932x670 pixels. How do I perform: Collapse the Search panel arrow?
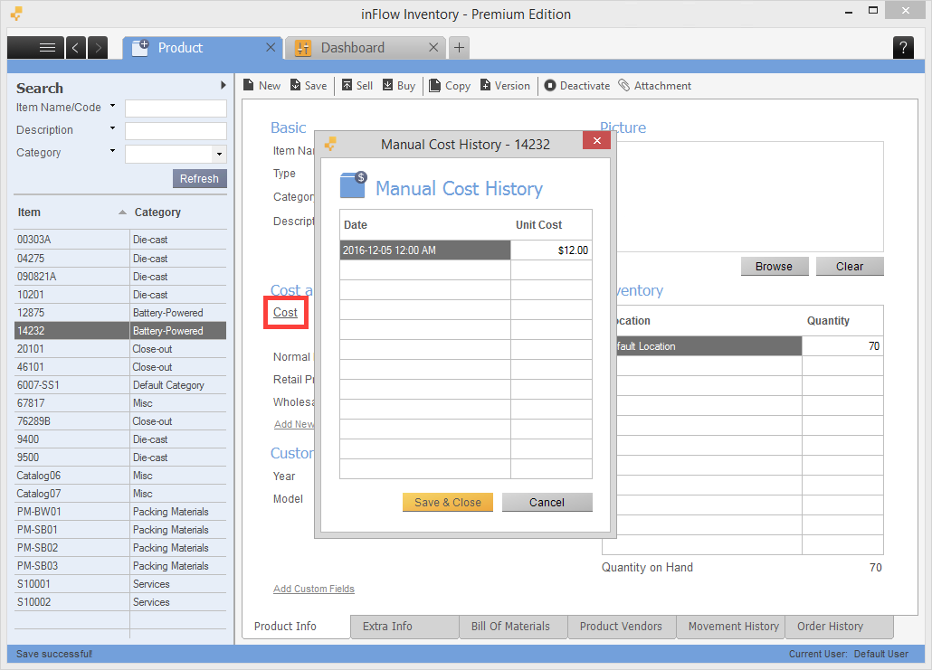coord(223,85)
